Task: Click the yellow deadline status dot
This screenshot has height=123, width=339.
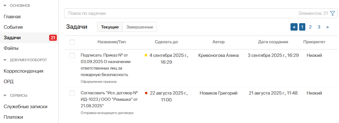Action: [x=146, y=55]
